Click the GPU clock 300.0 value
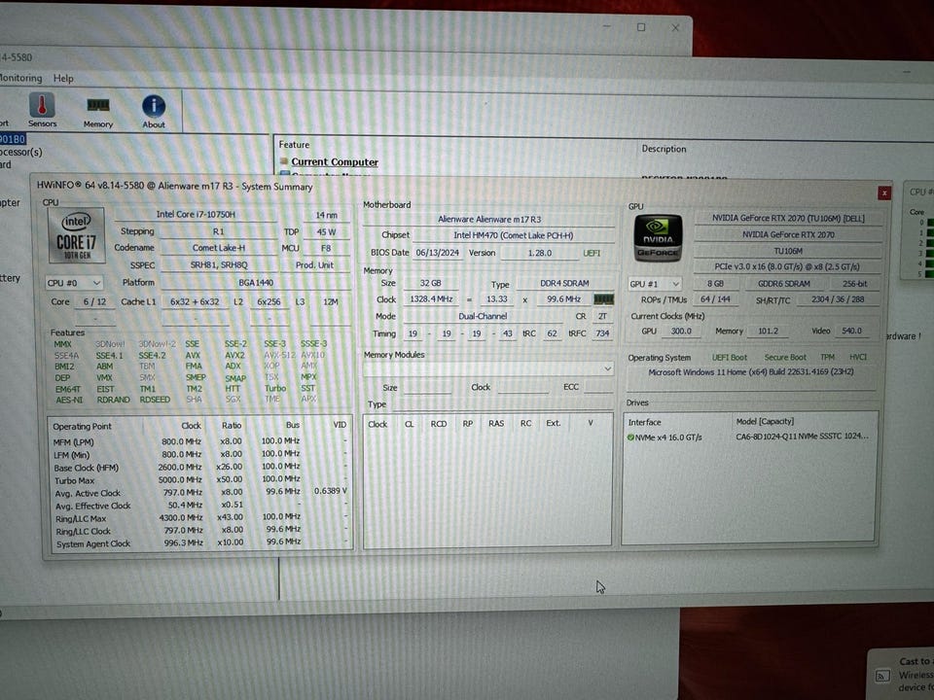 point(681,331)
